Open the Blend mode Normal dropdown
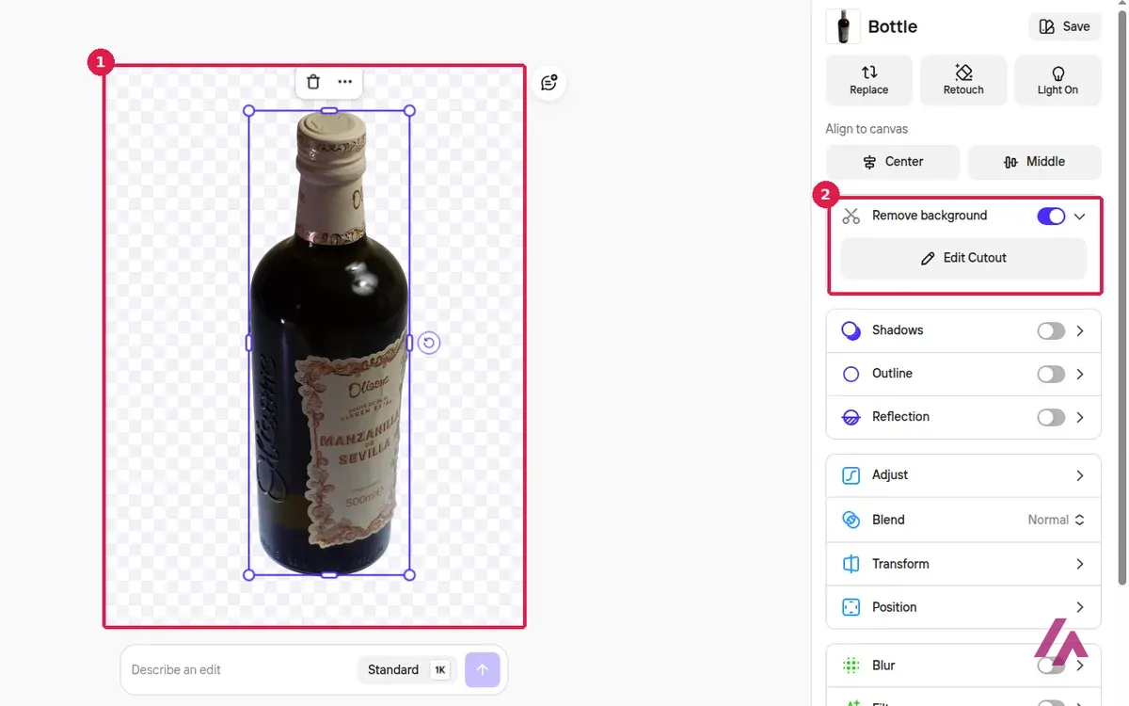 tap(1057, 520)
